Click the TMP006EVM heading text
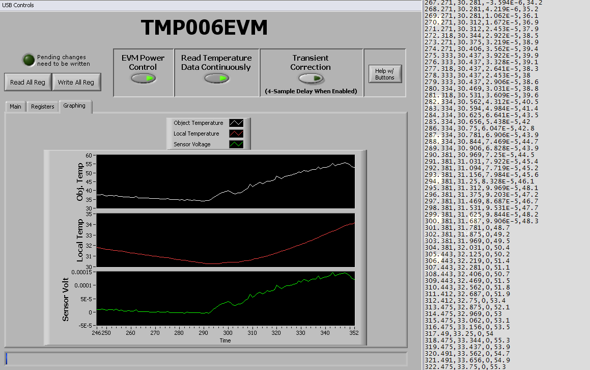 click(205, 27)
